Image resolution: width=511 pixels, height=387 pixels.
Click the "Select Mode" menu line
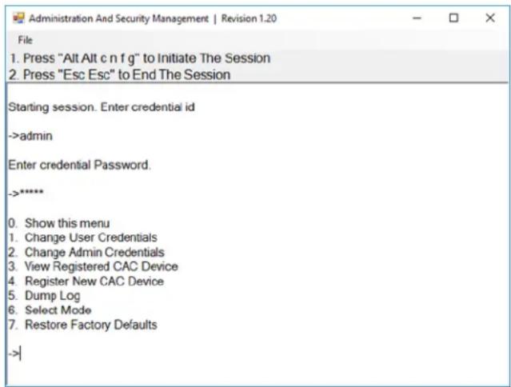[x=50, y=309]
